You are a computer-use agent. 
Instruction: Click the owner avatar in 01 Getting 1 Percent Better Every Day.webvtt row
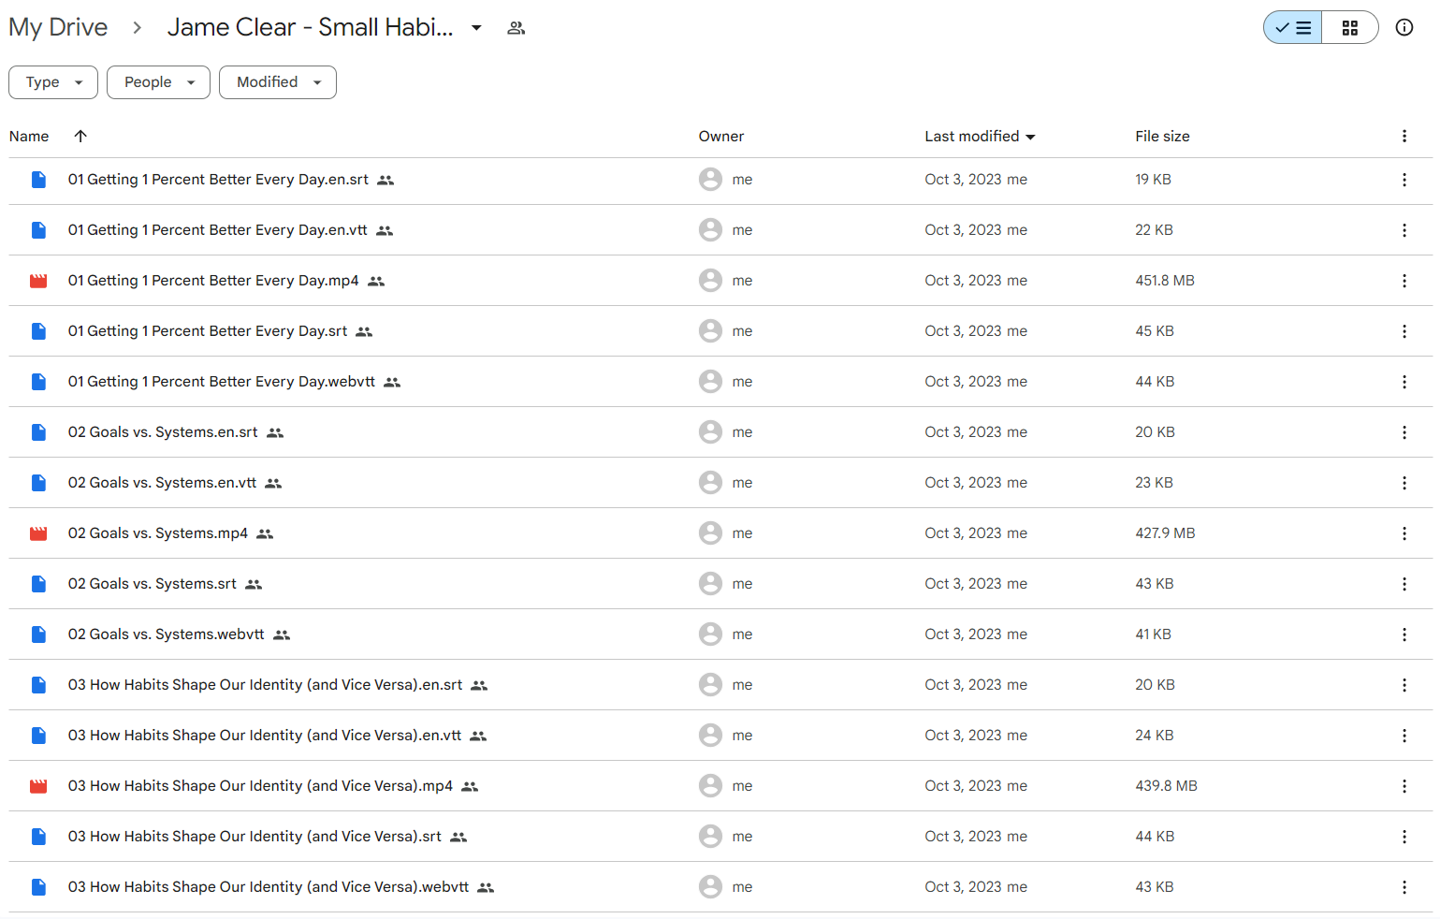[710, 382]
